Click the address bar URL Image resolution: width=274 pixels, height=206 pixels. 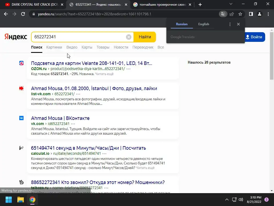[94, 14]
